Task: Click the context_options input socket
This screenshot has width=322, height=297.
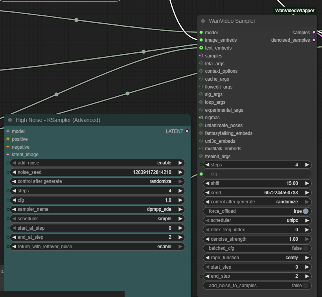Action: click(201, 71)
